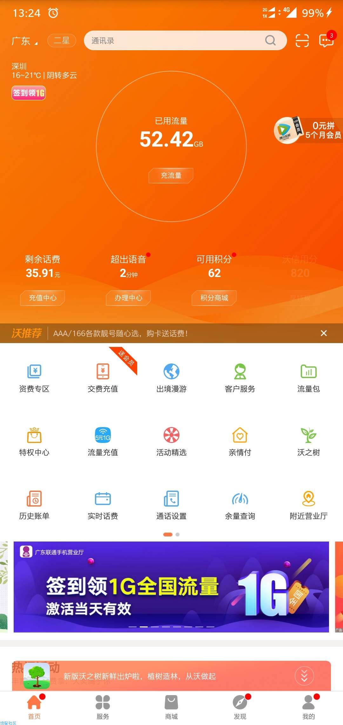Expand the 沃之树 notification chevron
Screen dimensions: 343x725
pos(304,676)
